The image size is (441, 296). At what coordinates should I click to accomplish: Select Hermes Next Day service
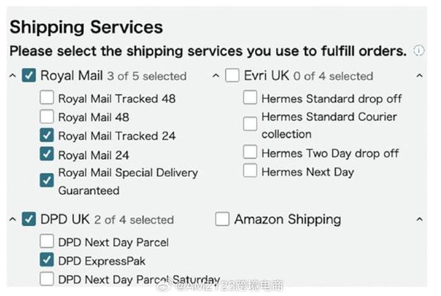[x=250, y=171]
